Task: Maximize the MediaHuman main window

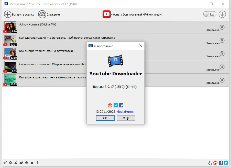Action: (211, 4)
